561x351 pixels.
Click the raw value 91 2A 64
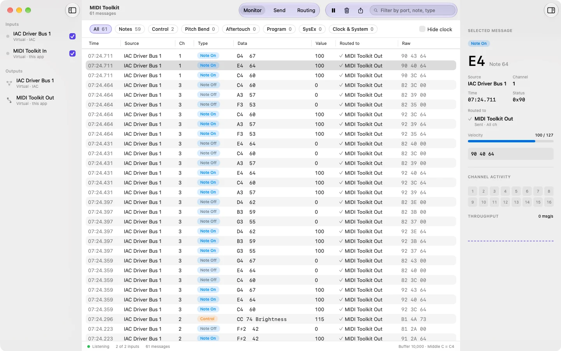[414, 339]
